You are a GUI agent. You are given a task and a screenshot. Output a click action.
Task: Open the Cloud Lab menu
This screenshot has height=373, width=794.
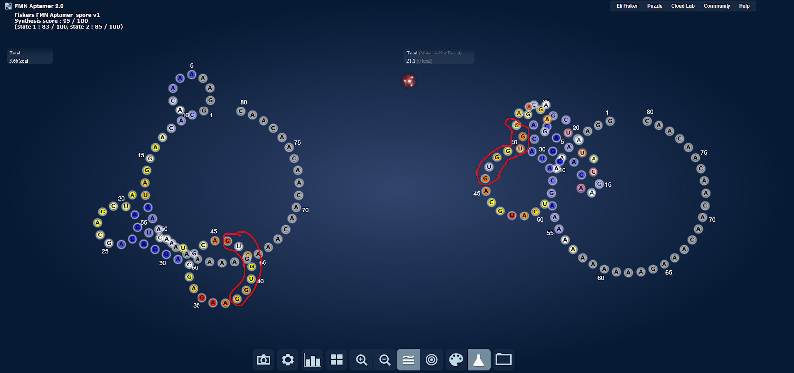pos(683,6)
